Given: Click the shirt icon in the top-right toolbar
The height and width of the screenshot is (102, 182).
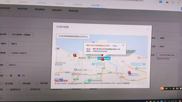Looking at the screenshot, I should [173, 2].
